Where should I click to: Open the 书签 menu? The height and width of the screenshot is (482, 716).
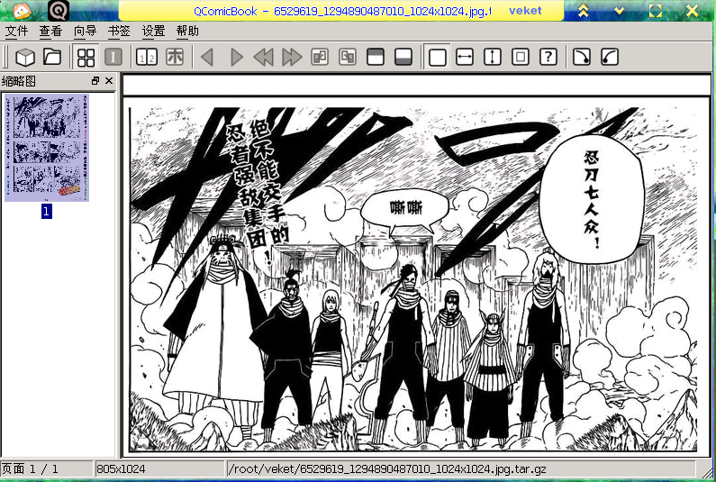click(119, 31)
